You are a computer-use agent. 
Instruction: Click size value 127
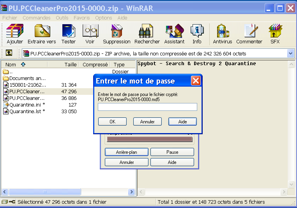72,105
